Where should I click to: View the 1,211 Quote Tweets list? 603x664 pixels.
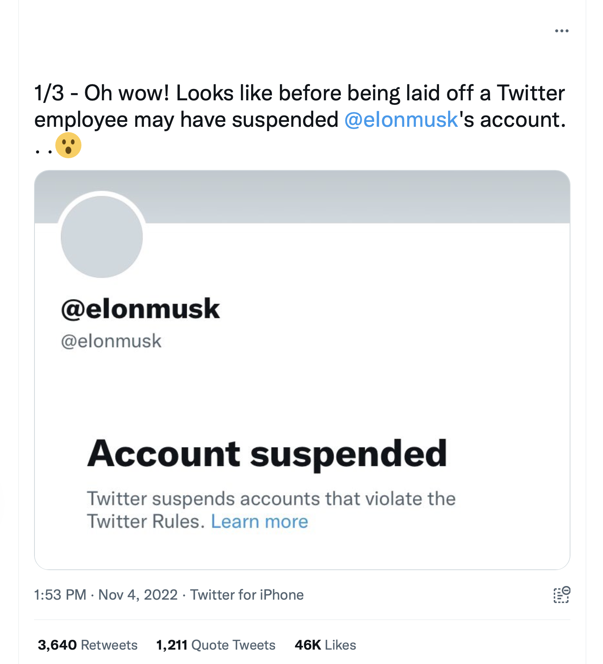pyautogui.click(x=216, y=645)
